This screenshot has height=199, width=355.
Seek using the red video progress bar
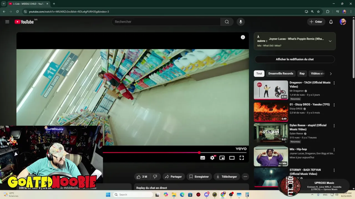151,153
